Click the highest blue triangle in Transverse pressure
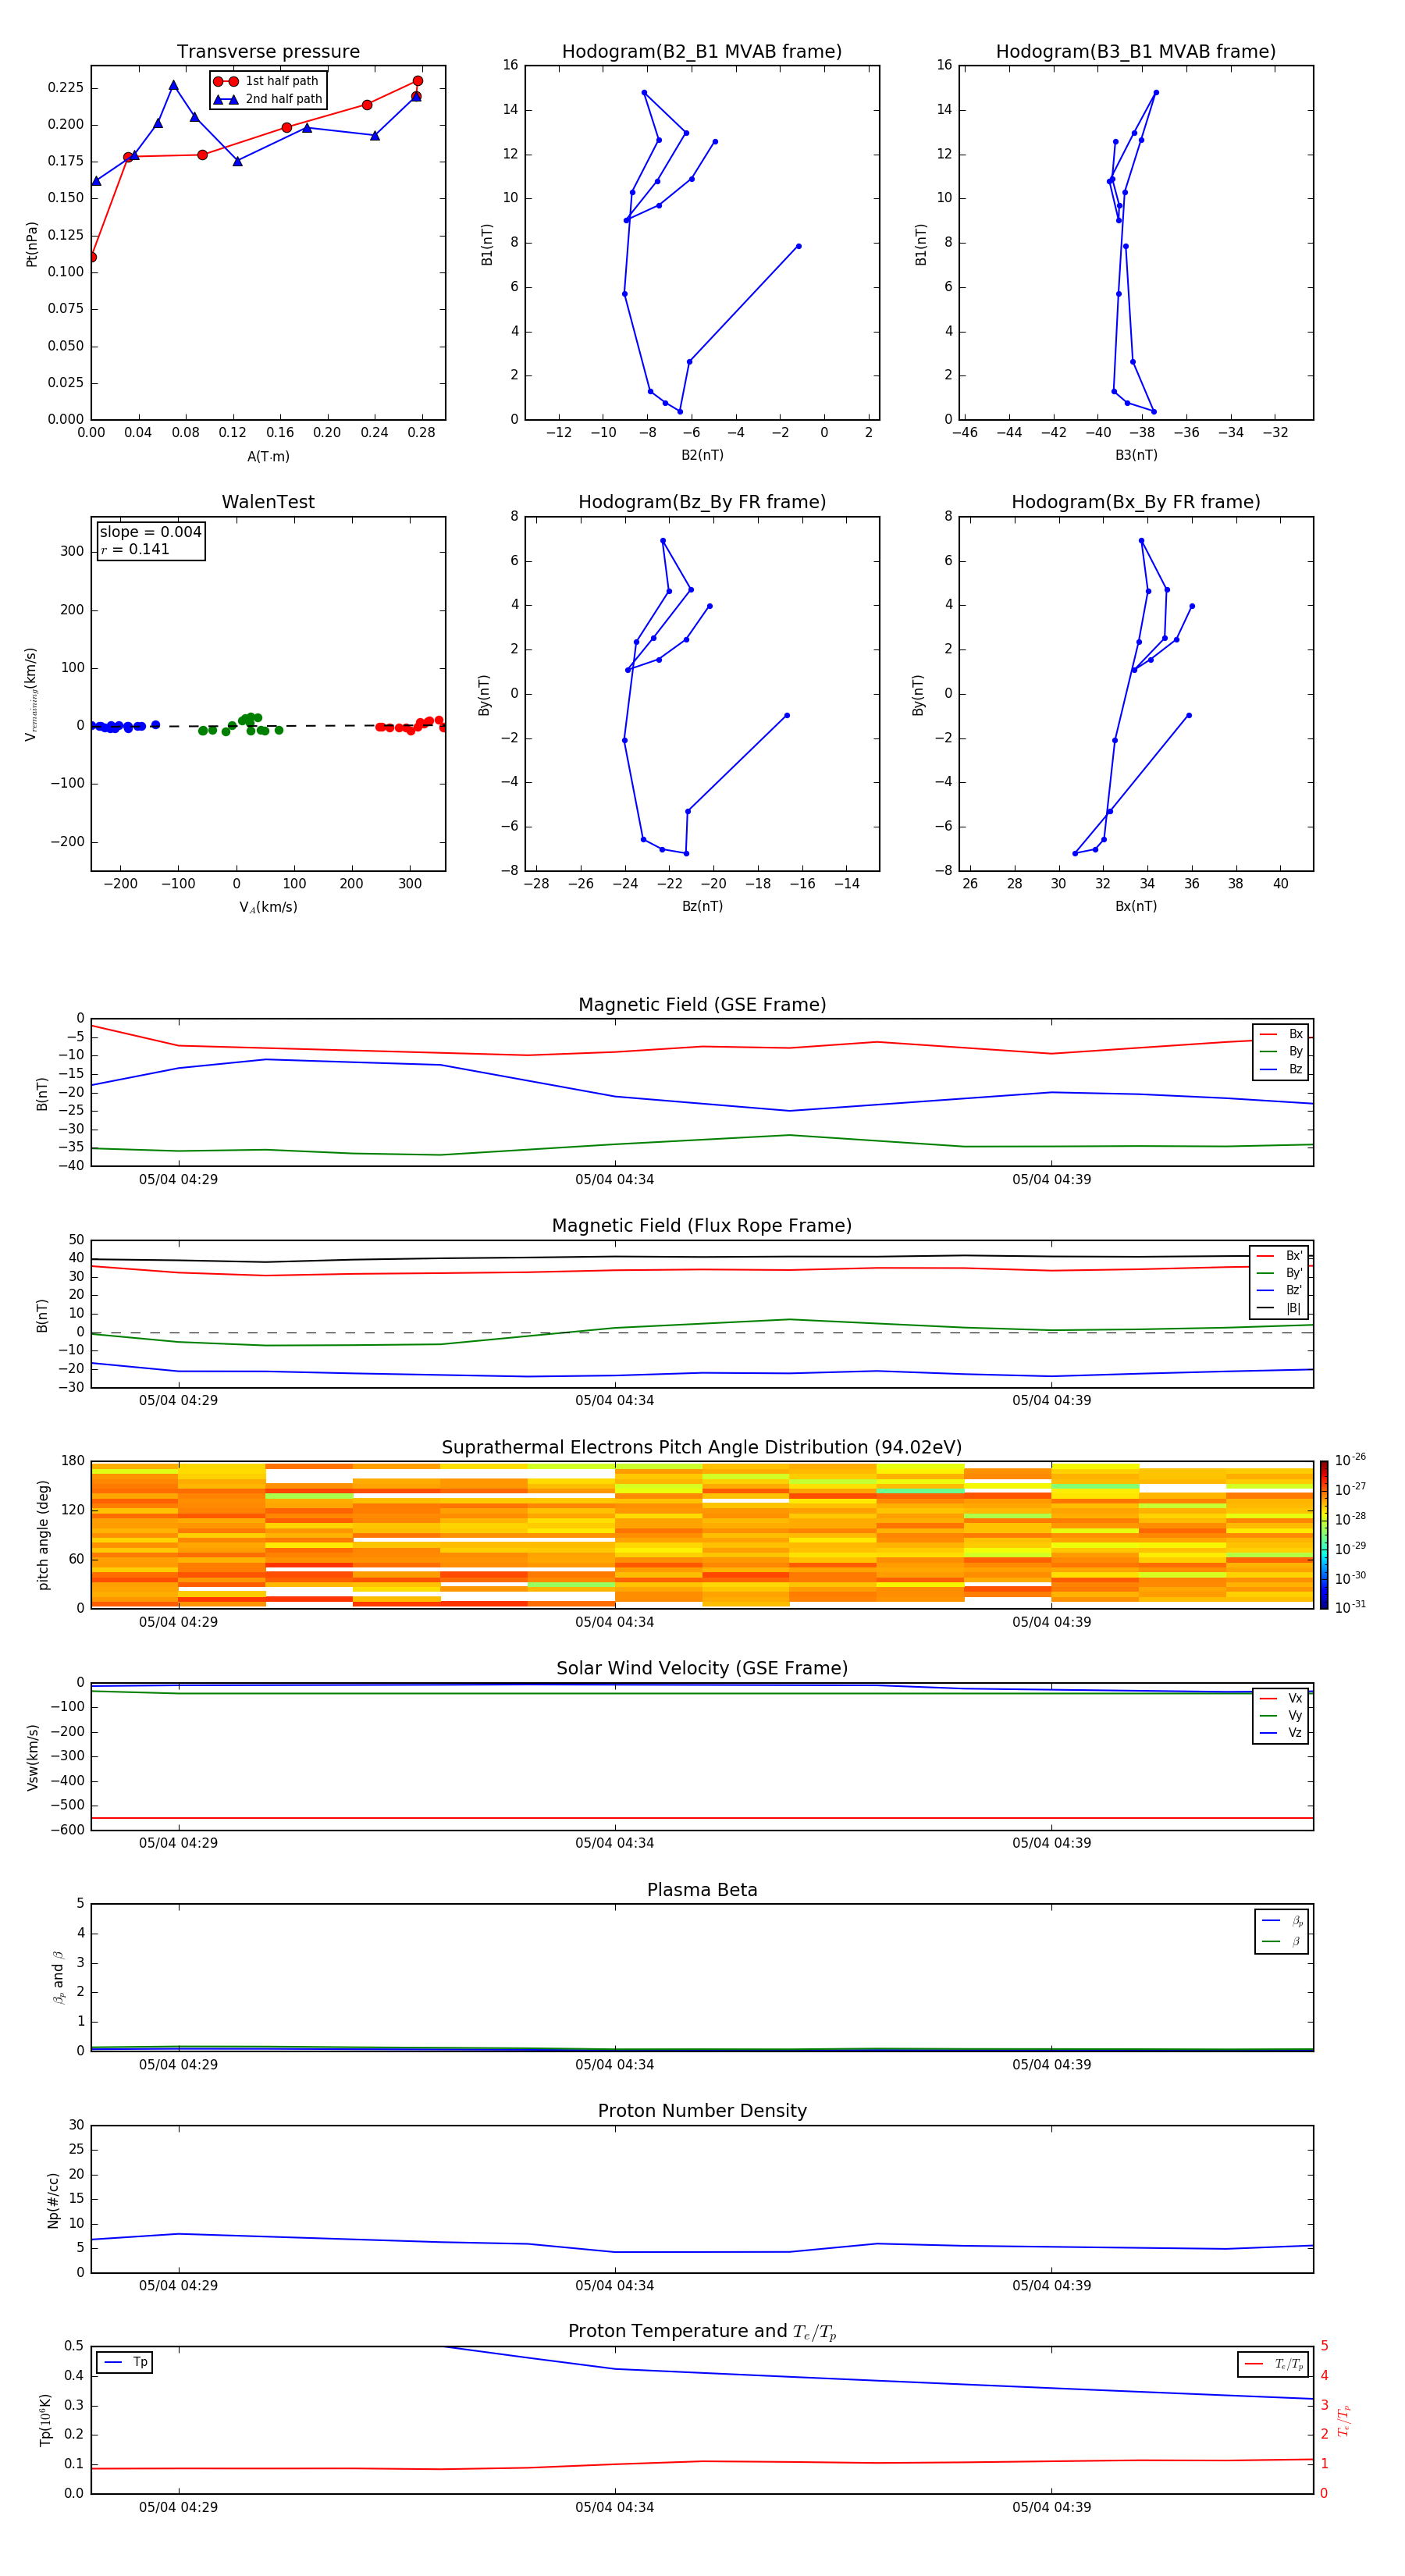Viewport: 1405px width, 2576px height. tap(173, 85)
